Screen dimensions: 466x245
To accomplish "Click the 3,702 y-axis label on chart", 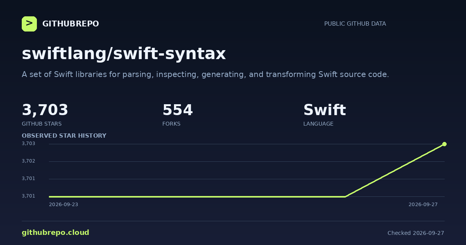I will tap(28, 161).
